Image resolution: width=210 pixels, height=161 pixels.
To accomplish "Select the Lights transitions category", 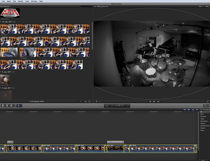I will click(202, 119).
